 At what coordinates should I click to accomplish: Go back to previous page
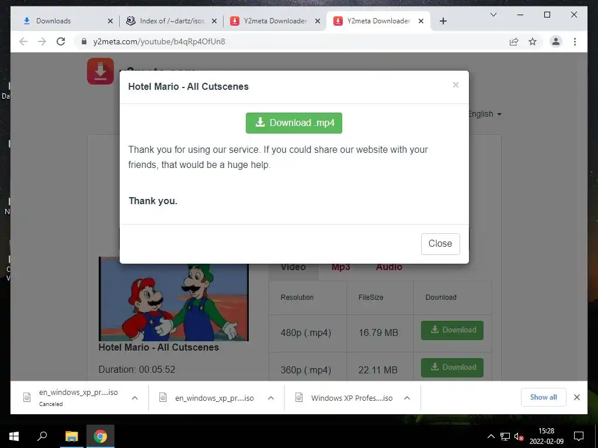23,41
